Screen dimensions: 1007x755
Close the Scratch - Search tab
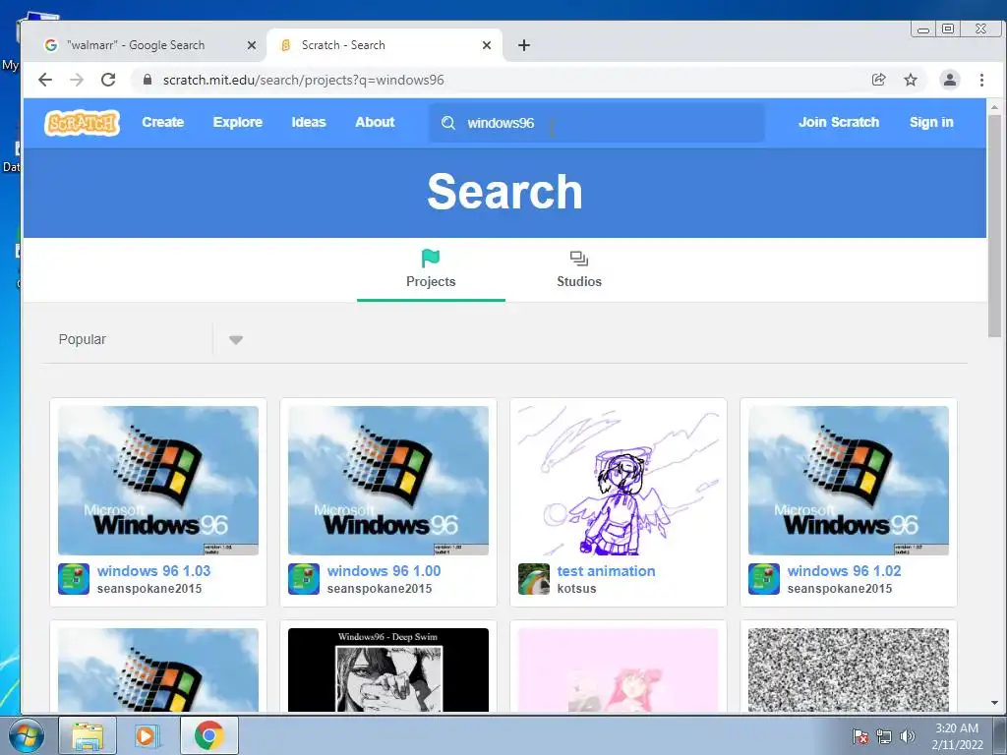[x=487, y=45]
